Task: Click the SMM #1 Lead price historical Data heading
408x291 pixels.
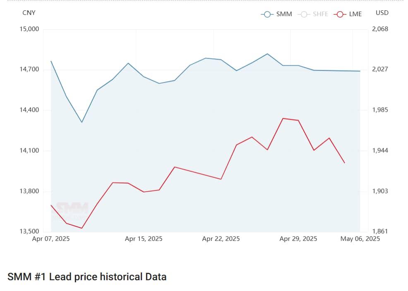Action: click(87, 277)
